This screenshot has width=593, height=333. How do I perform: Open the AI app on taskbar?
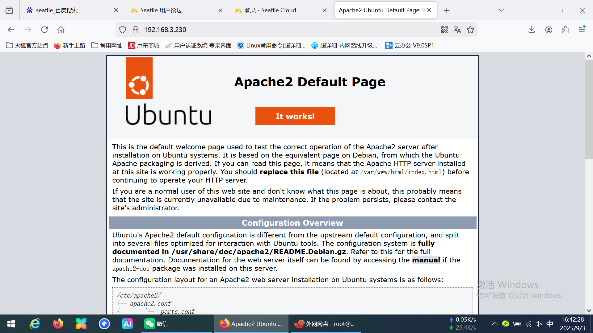pyautogui.click(x=127, y=324)
